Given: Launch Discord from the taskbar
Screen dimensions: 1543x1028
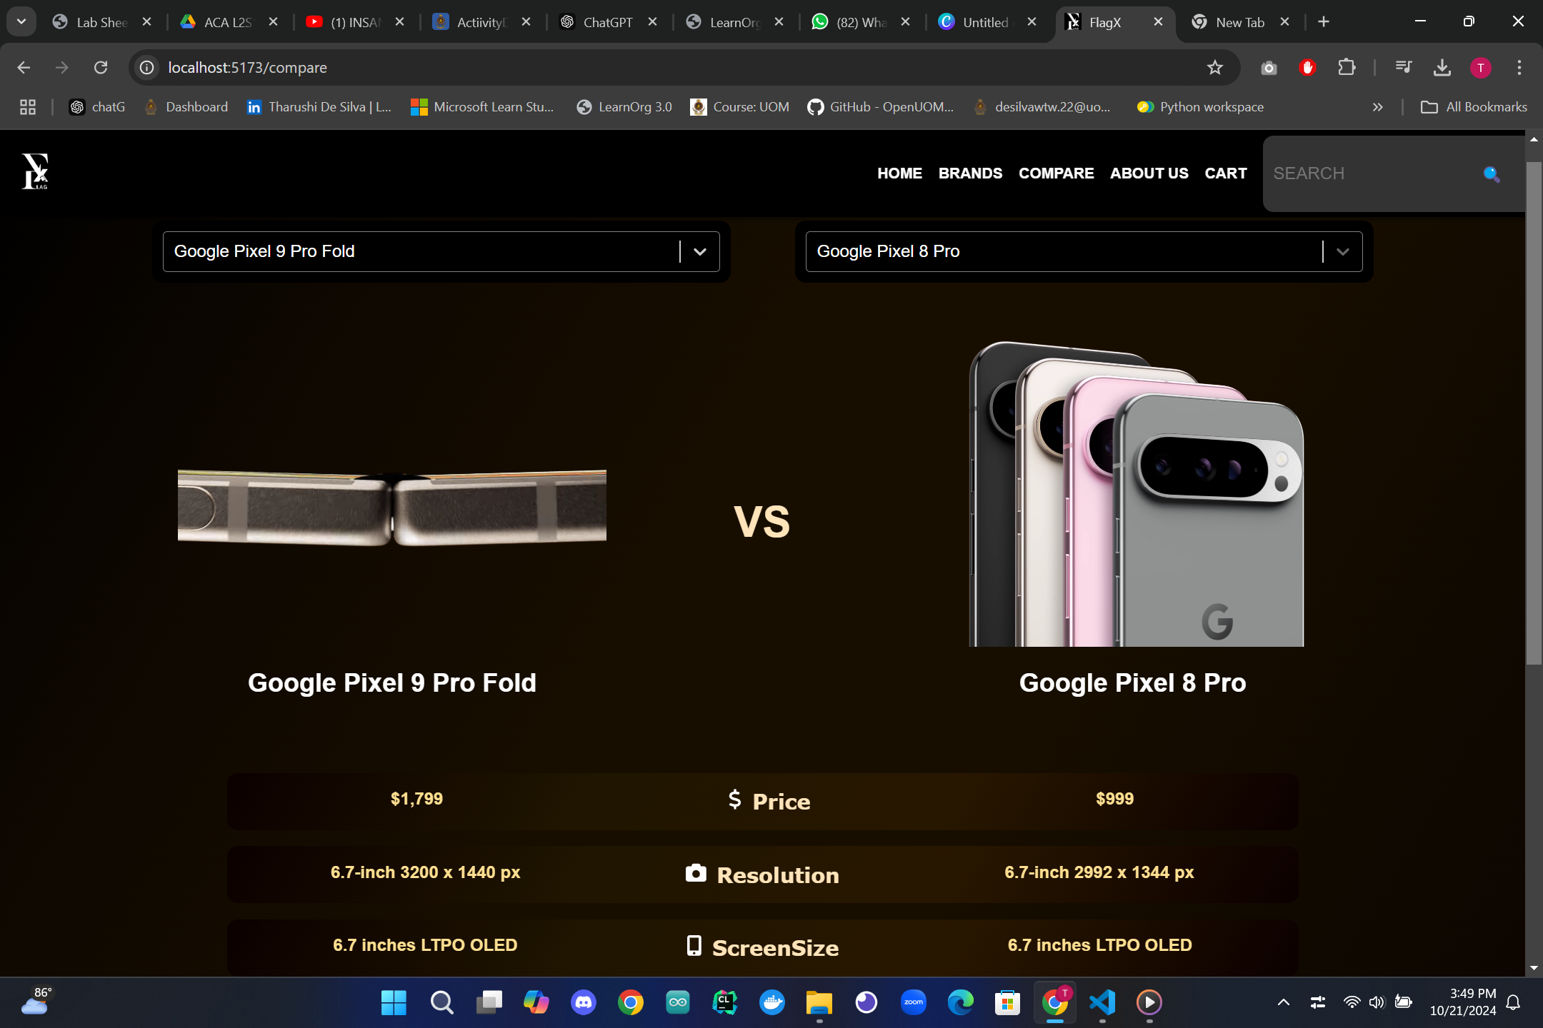Looking at the screenshot, I should (583, 1002).
